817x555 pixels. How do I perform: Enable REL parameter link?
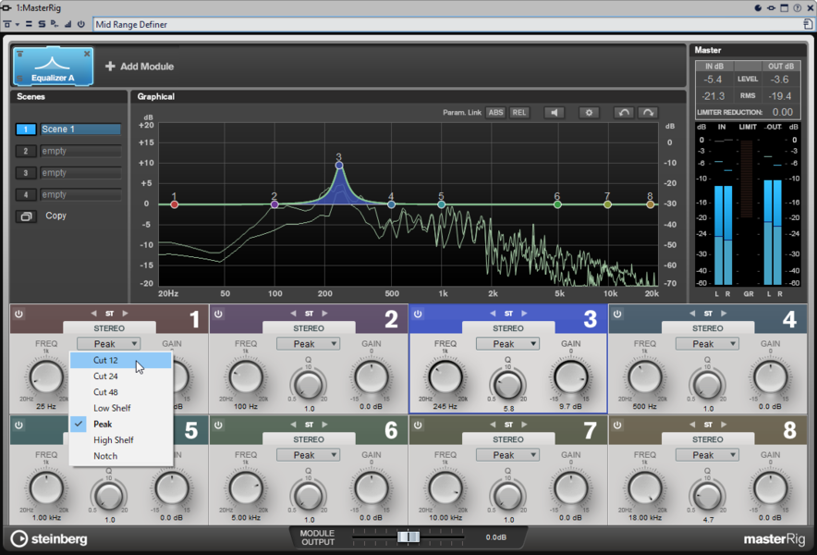(x=519, y=113)
